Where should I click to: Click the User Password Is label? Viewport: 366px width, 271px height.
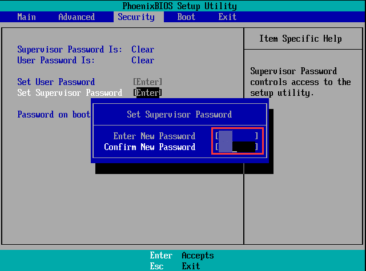(x=56, y=60)
